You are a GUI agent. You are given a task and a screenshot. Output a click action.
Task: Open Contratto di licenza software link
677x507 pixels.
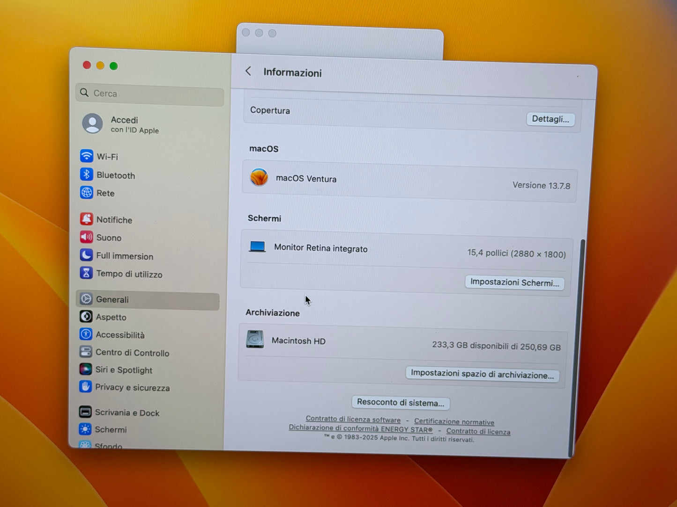(x=353, y=419)
